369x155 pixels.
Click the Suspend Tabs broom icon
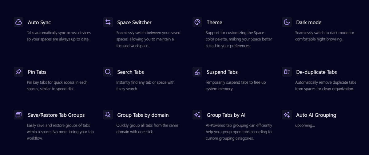coord(197,72)
